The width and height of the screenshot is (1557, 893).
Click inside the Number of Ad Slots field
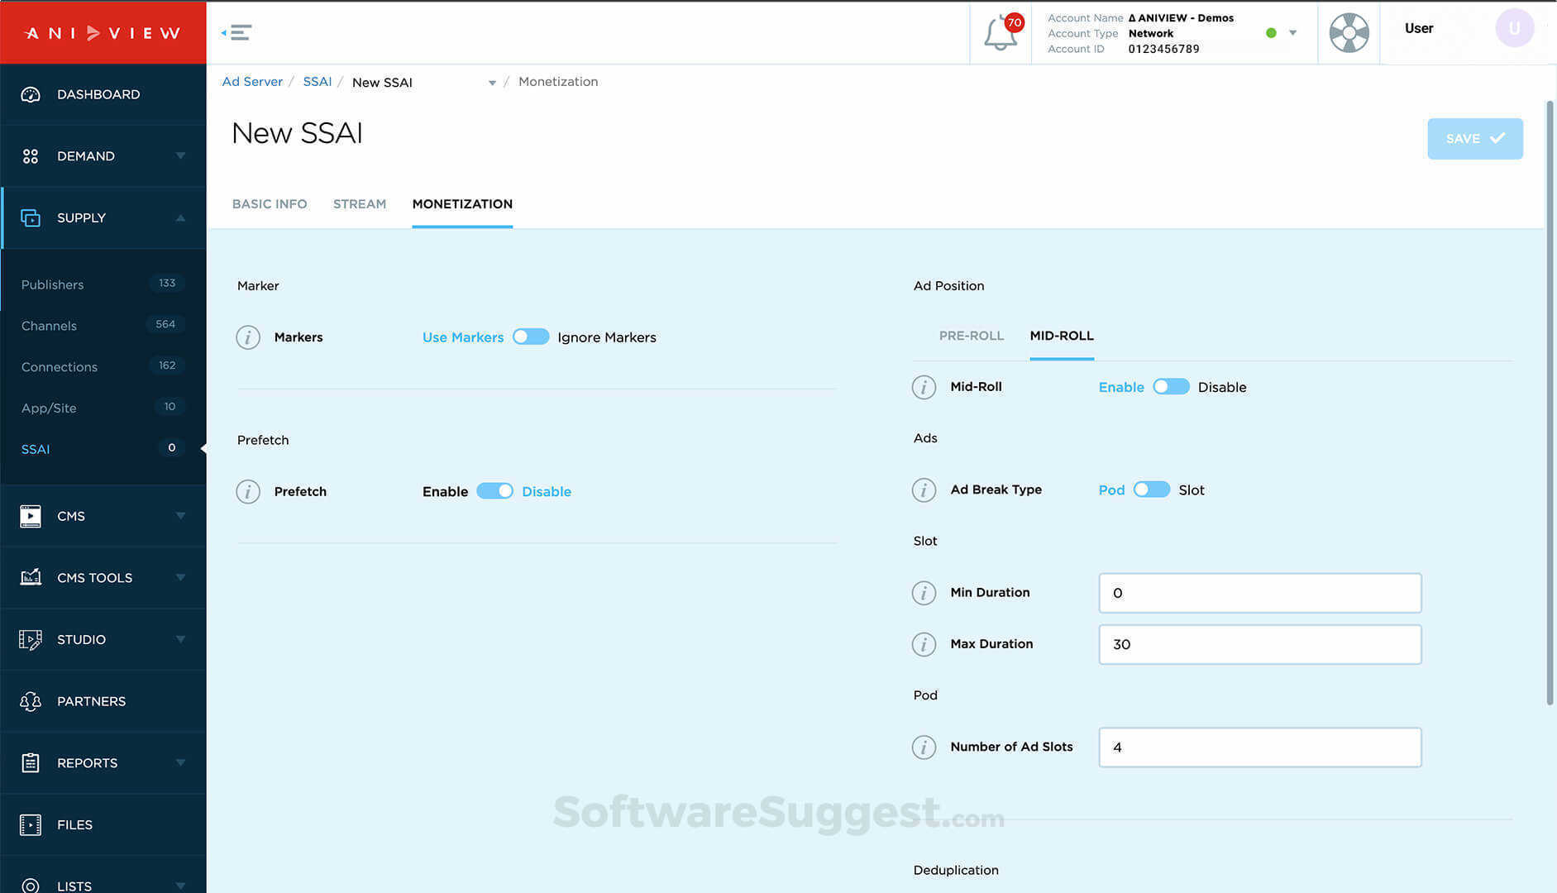(x=1258, y=747)
